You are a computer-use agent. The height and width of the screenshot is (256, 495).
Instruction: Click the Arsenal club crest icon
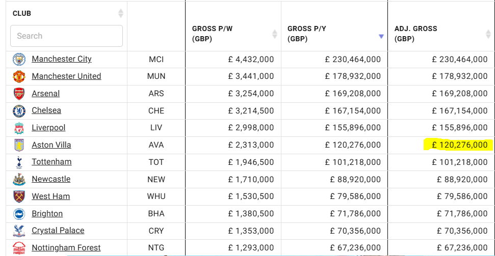click(x=19, y=94)
